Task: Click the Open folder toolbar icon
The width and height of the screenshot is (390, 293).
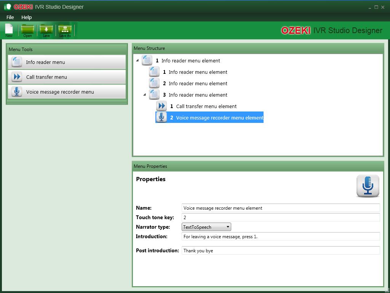Action: point(27,30)
